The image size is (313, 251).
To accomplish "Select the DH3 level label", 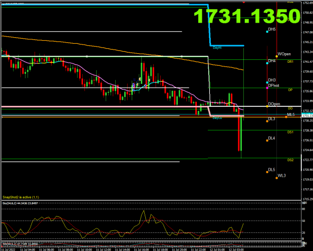I will [271, 80].
